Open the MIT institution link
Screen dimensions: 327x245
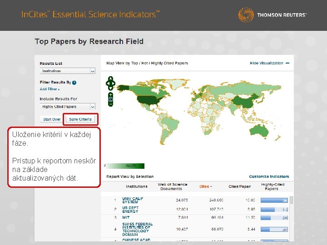coord(126,217)
